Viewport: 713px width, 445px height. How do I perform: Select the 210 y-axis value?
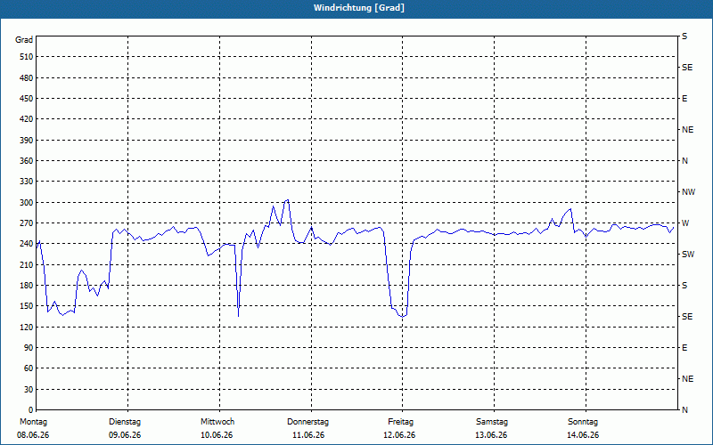(x=27, y=264)
